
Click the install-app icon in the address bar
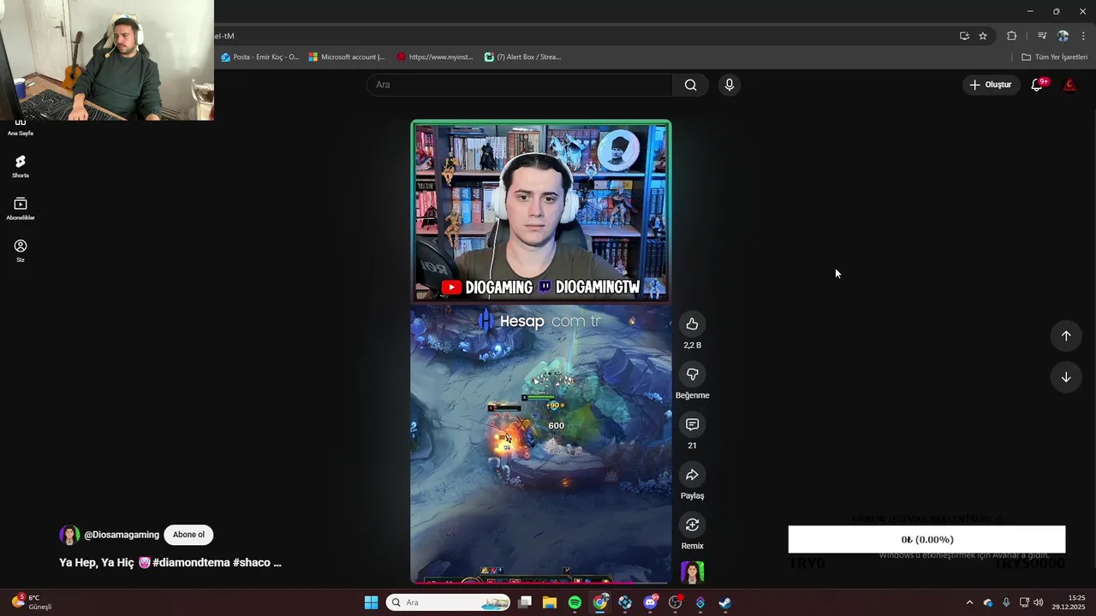(x=964, y=36)
